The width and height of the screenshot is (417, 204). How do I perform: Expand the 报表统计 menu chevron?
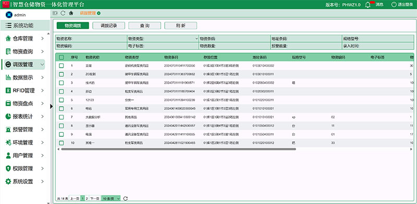42,117
